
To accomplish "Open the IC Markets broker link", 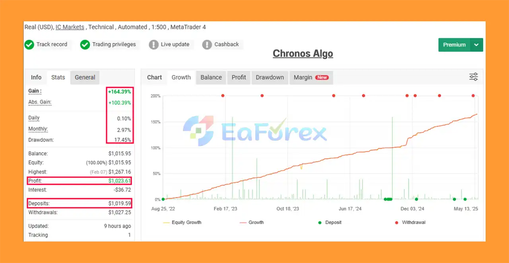I will point(70,27).
